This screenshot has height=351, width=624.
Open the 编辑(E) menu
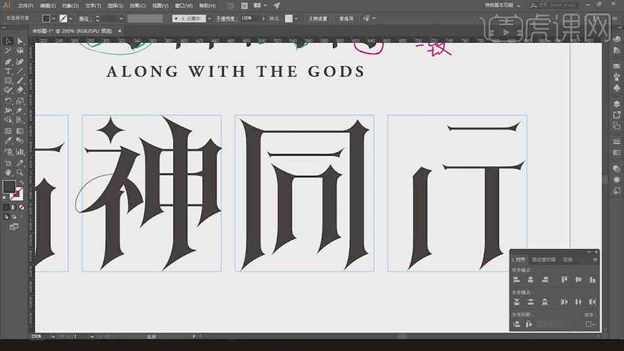click(x=48, y=6)
